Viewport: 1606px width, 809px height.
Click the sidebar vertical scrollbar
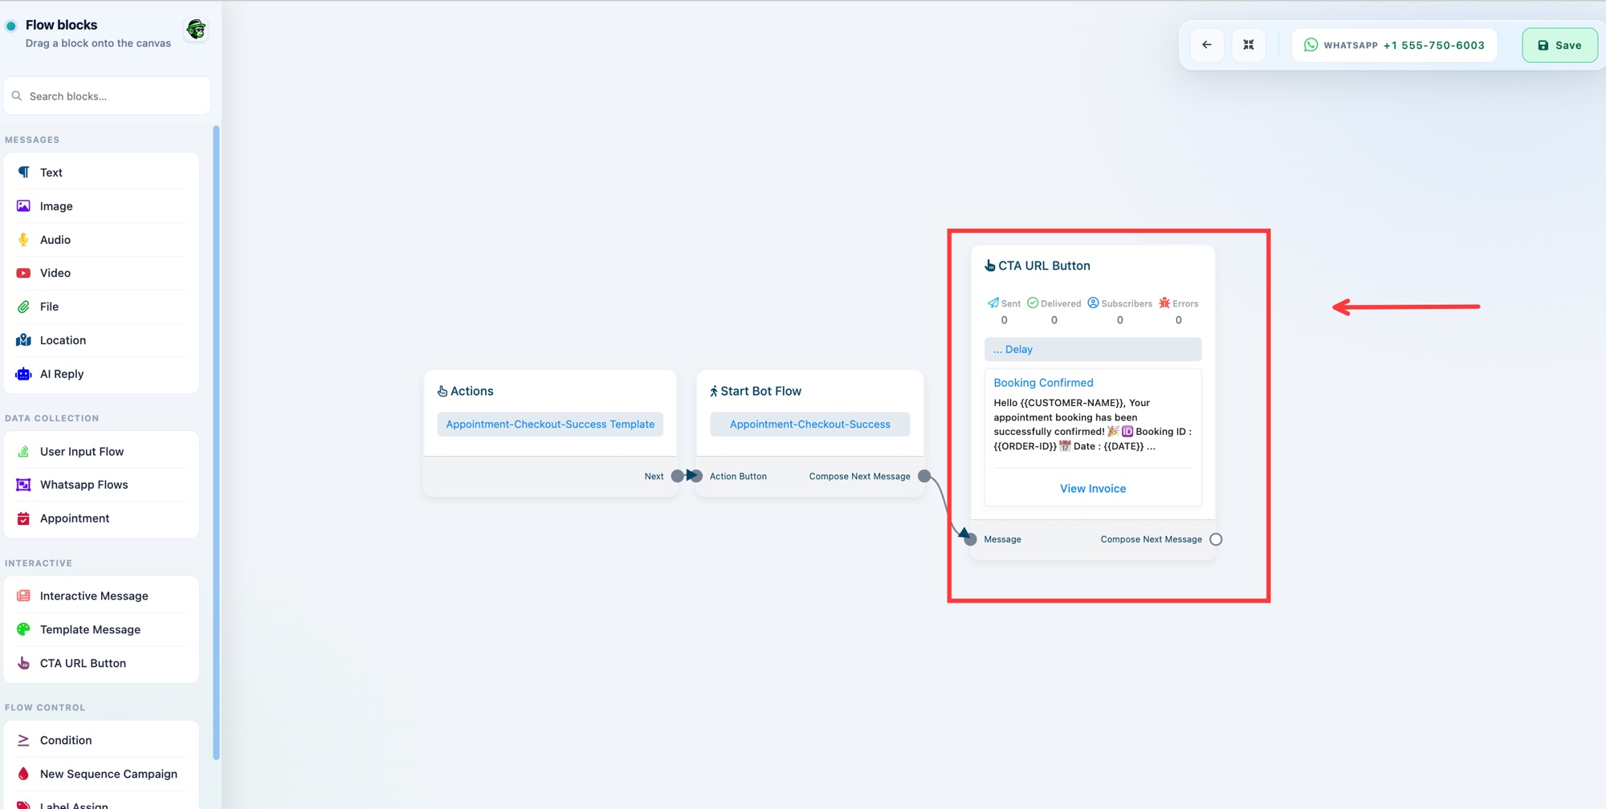(x=216, y=441)
